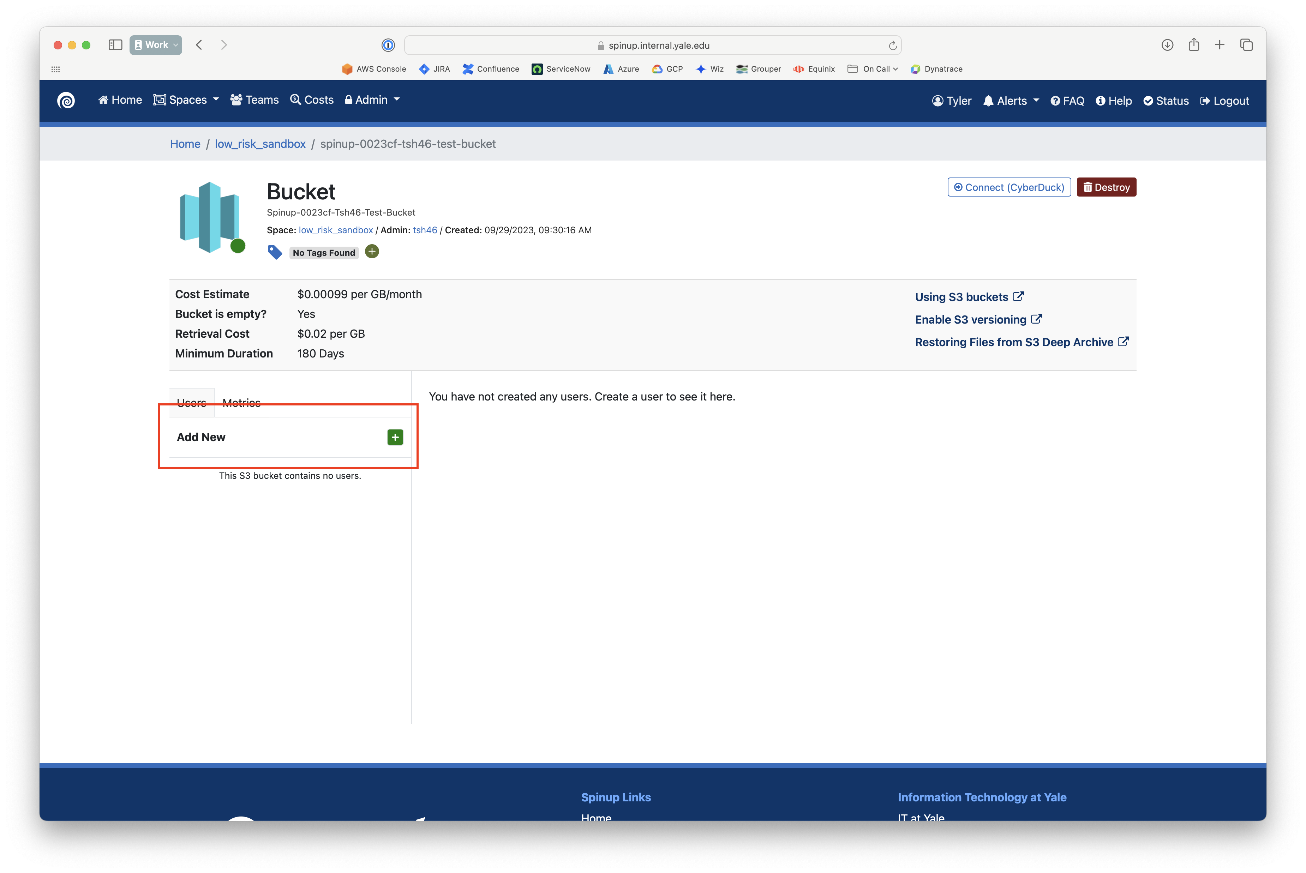
Task: Click the Spinup spiral logo
Action: pos(66,100)
